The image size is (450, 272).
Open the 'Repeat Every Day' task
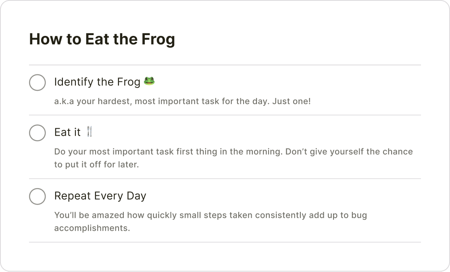point(100,196)
